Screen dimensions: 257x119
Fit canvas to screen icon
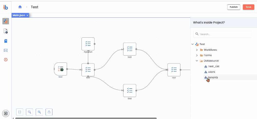point(20,112)
